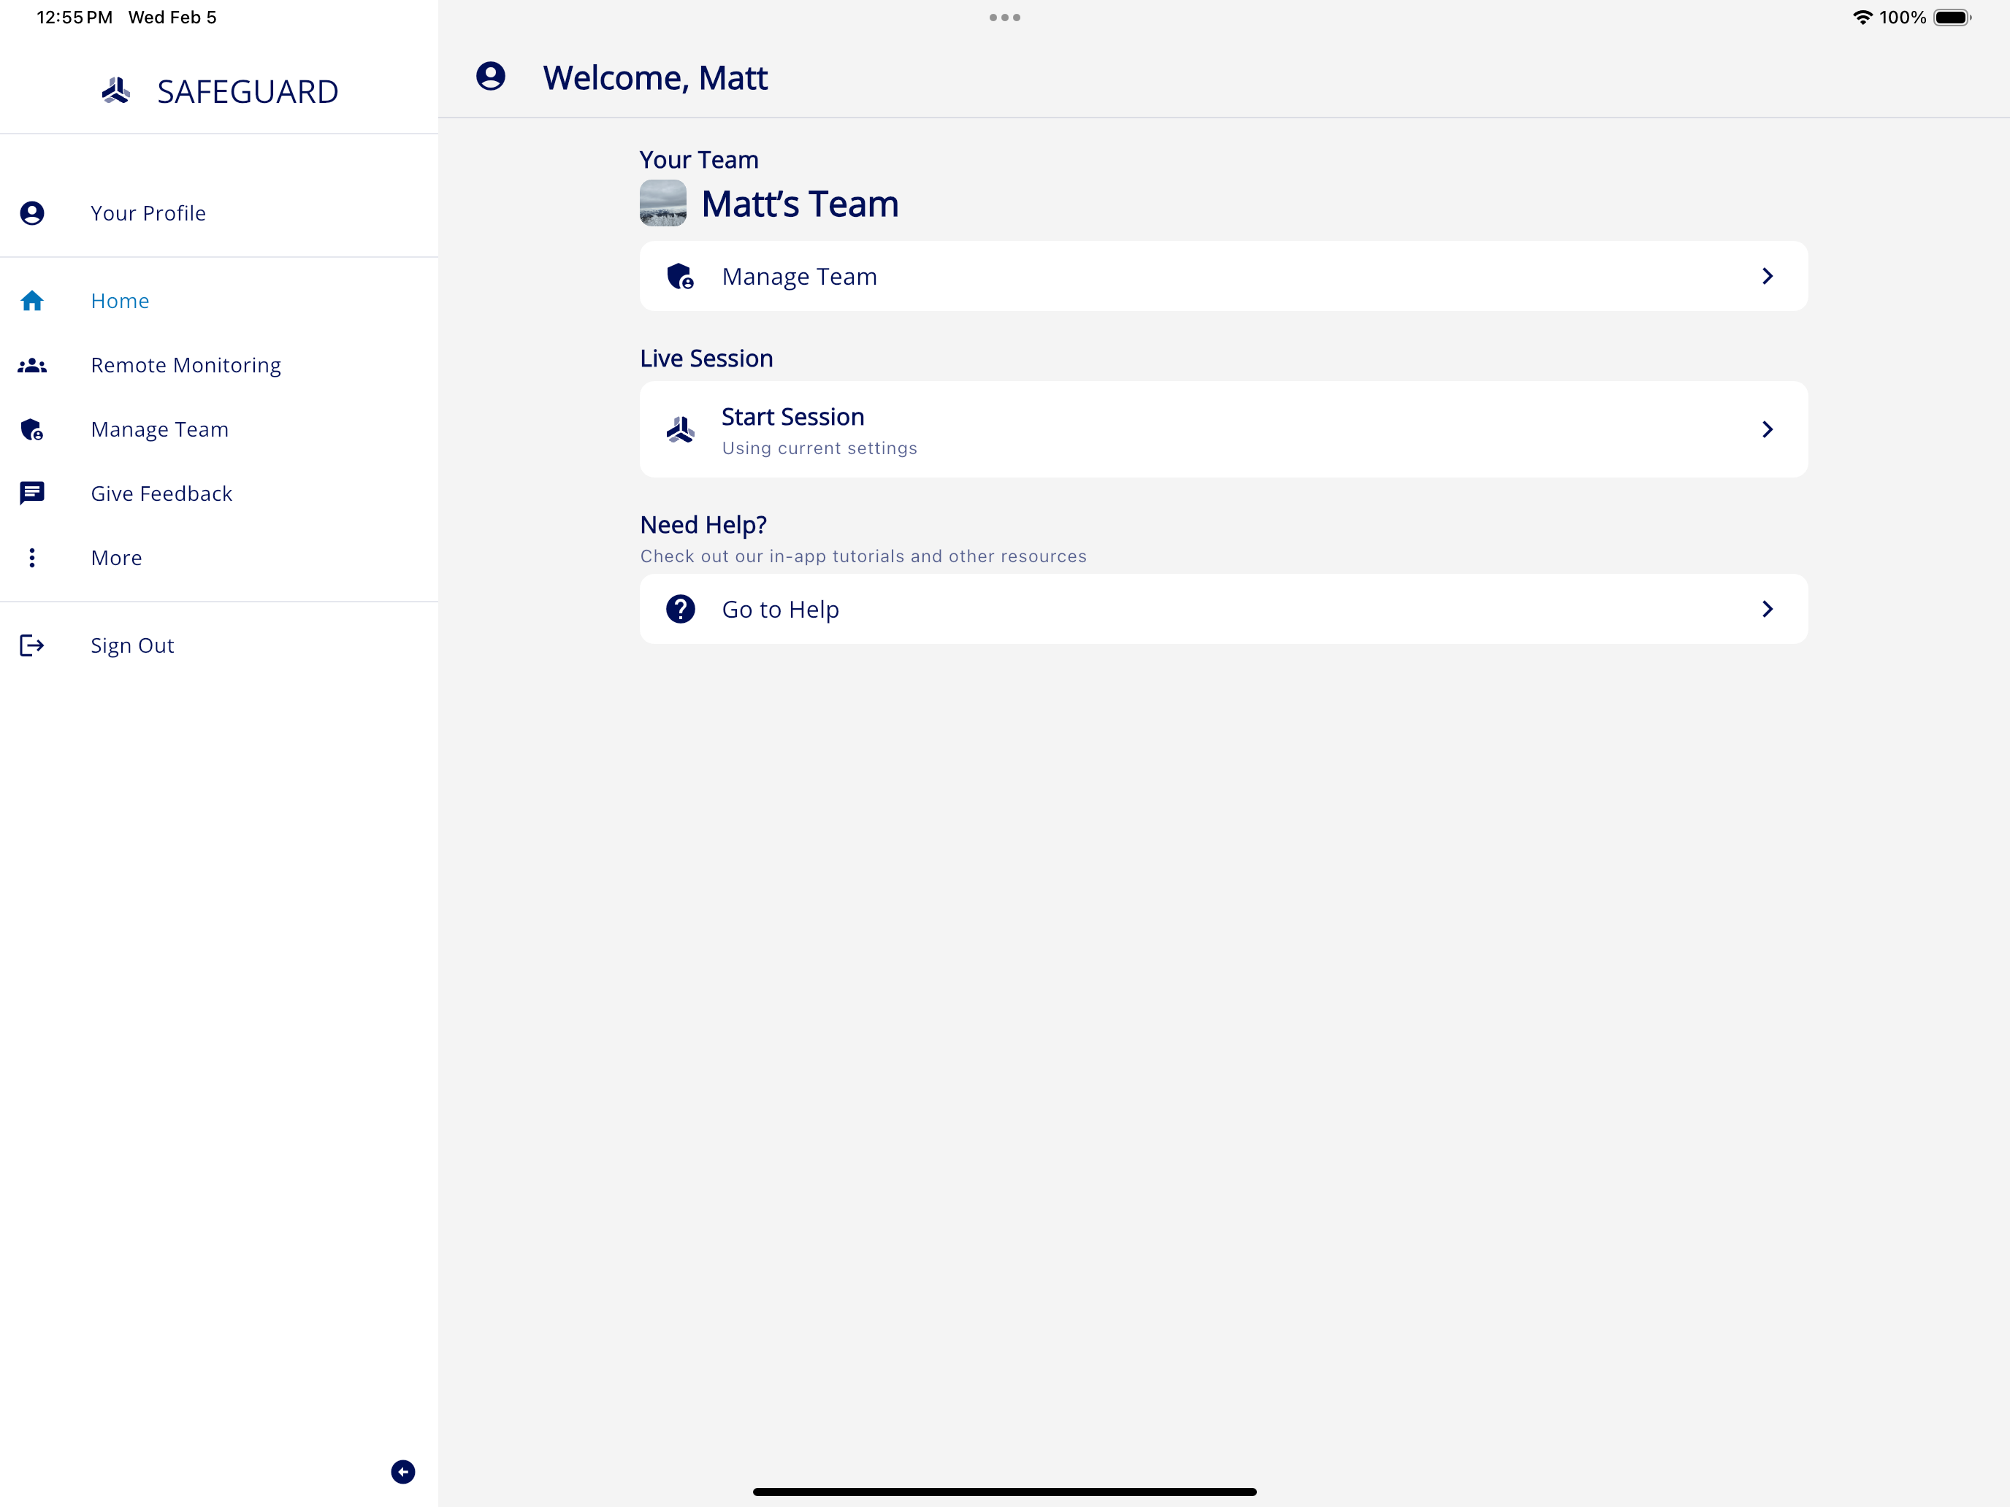Open Matt's Team thumbnail image
Viewport: 2010px width, 1507px height.
[x=662, y=204]
